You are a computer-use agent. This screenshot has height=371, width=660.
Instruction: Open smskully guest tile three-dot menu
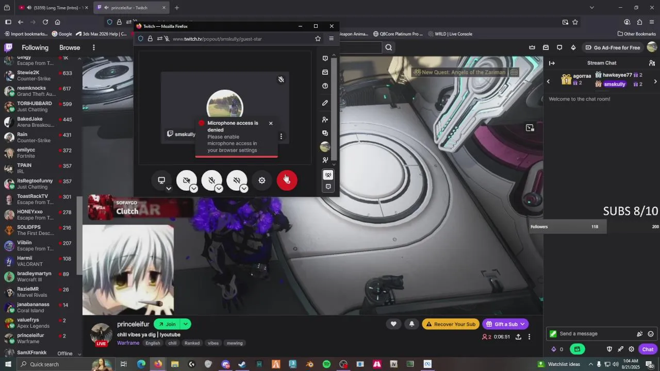(281, 137)
